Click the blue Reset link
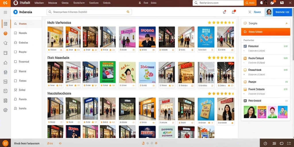This screenshot has height=147, width=294. tap(257, 12)
